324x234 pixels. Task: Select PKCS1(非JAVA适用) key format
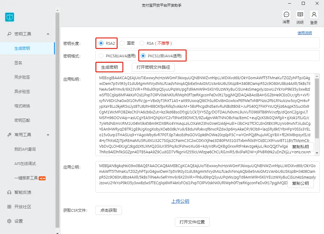tap(143, 55)
